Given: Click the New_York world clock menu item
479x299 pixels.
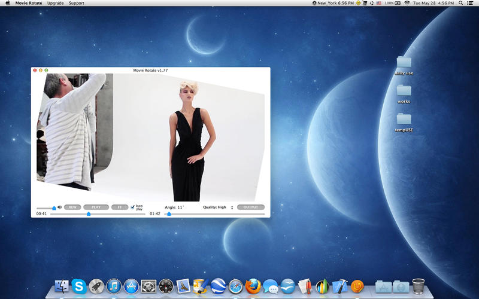Looking at the screenshot, I should tap(333, 3).
